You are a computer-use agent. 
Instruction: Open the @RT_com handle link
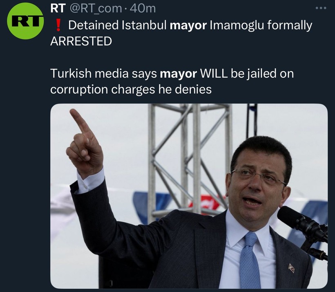(x=96, y=9)
